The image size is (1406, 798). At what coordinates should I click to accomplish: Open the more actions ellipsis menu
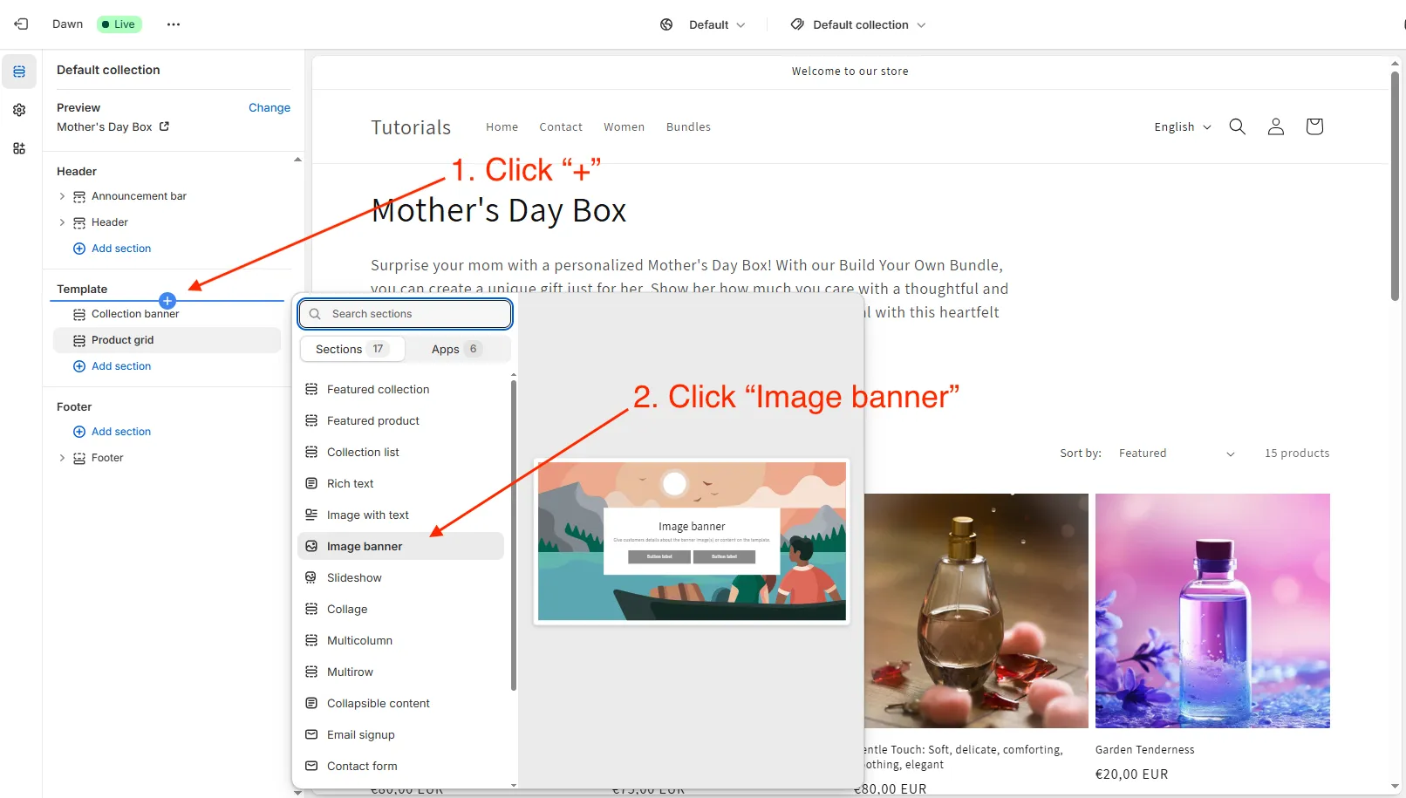point(173,24)
